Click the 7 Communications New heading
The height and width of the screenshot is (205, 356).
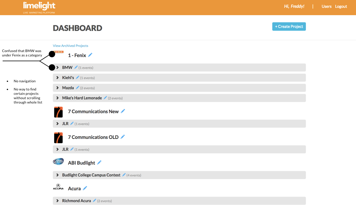coord(93,111)
